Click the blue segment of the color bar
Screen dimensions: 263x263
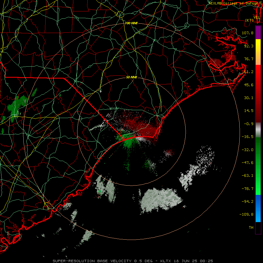point(258,208)
